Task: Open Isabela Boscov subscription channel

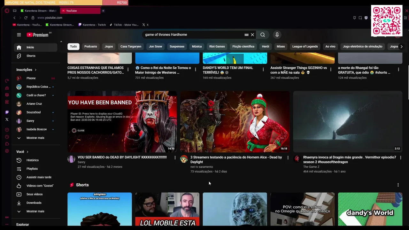Action: [x=36, y=129]
